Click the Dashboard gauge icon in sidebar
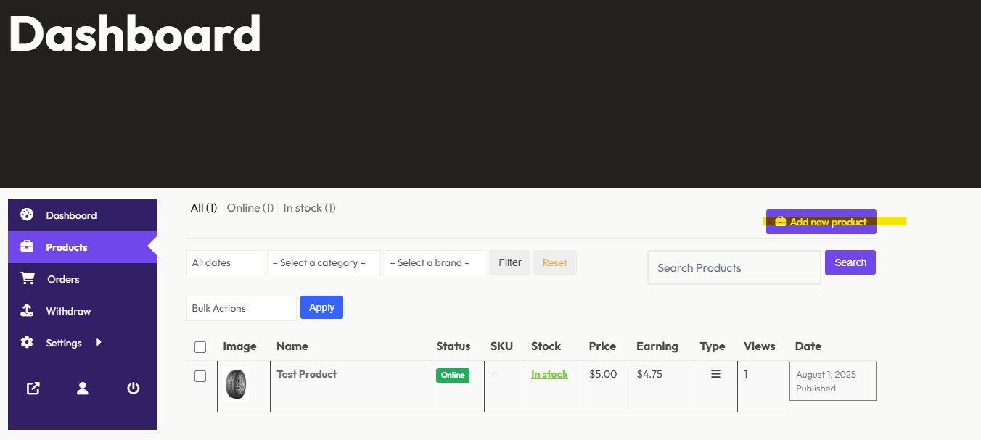Image resolution: width=981 pixels, height=440 pixels. click(x=27, y=215)
